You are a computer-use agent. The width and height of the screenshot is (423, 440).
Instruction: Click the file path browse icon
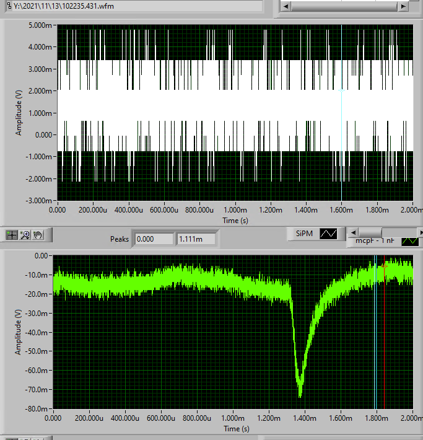pyautogui.click(x=7, y=5)
